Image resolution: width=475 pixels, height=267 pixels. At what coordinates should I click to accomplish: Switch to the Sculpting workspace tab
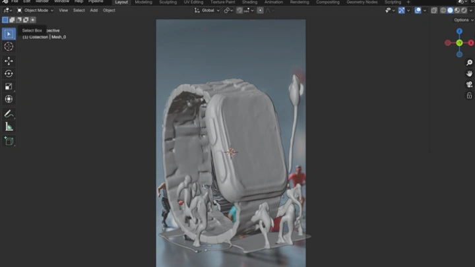168,2
